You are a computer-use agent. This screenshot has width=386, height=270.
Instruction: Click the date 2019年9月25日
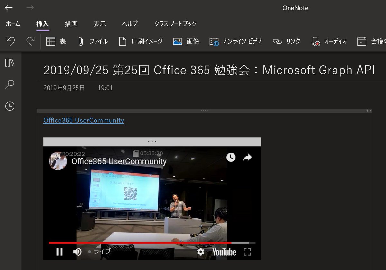[64, 88]
